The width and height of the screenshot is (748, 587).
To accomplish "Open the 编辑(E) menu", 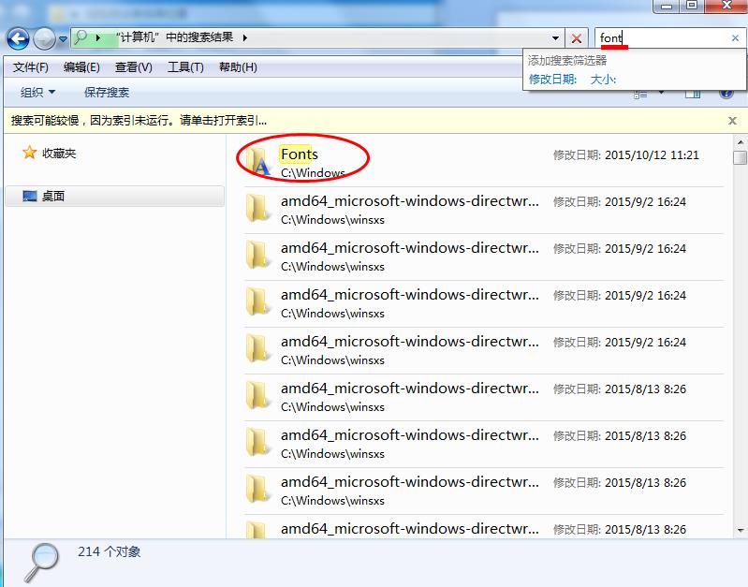I will 81,67.
